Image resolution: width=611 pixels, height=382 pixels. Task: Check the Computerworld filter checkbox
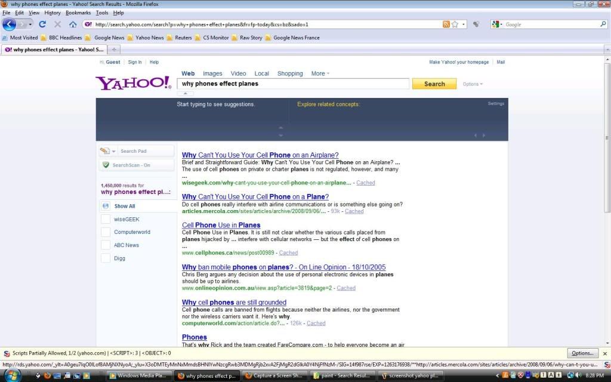point(106,232)
